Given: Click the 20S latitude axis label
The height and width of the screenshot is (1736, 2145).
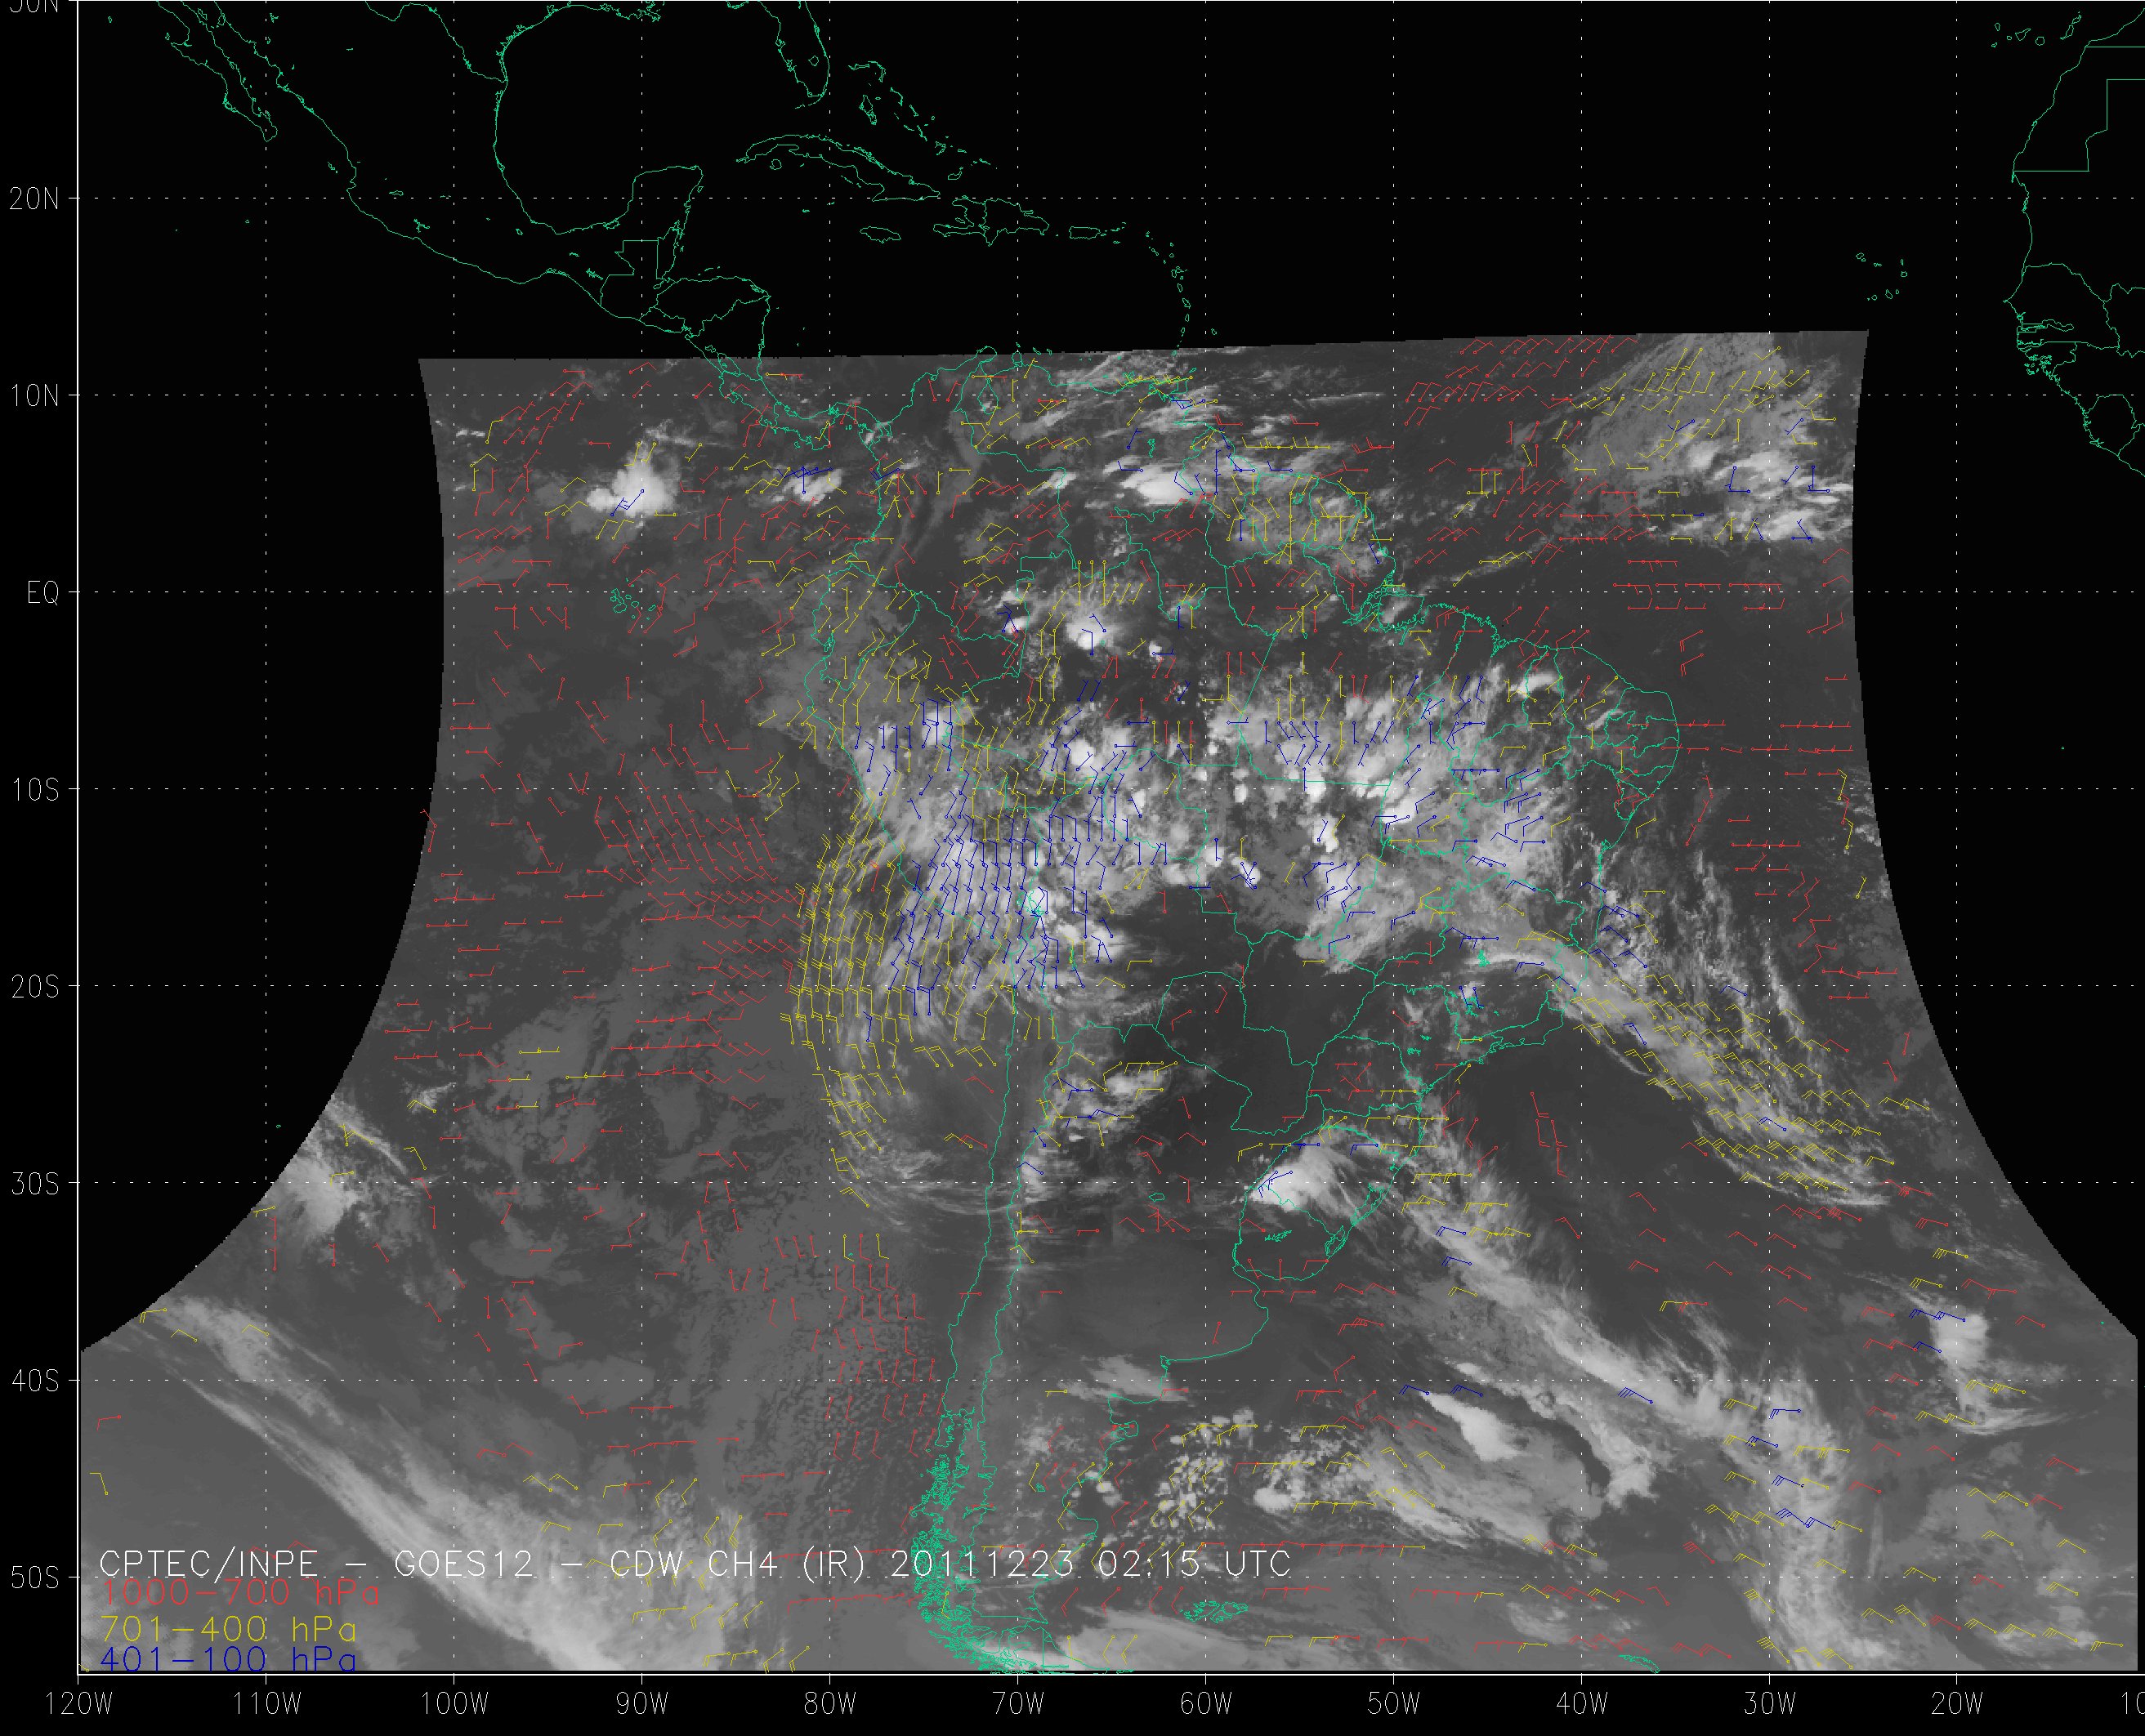Looking at the screenshot, I should pos(34,988).
